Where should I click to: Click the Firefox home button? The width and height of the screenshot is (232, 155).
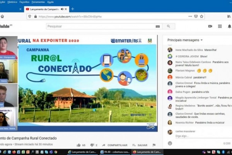coord(2,17)
